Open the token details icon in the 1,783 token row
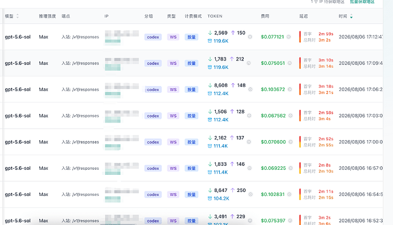 [x=249, y=63]
